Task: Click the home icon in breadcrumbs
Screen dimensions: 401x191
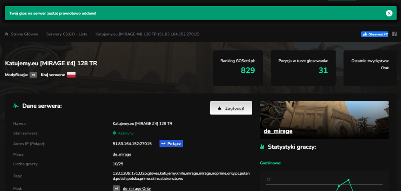Action: tap(7, 34)
